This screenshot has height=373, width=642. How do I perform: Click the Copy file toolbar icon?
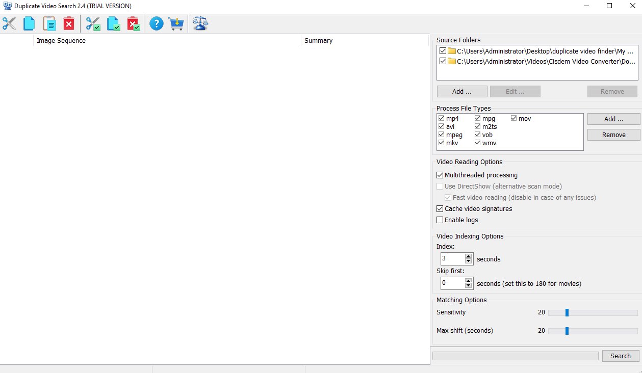point(29,23)
